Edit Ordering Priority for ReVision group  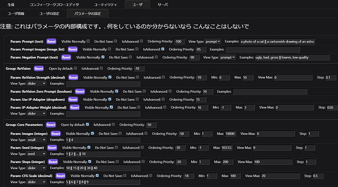pos(139,68)
